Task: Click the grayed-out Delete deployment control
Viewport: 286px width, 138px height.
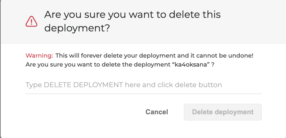Action: tap(223, 112)
